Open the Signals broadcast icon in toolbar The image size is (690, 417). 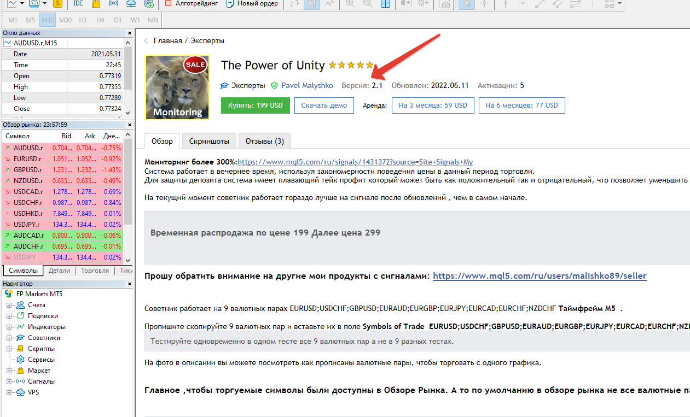pos(113,3)
